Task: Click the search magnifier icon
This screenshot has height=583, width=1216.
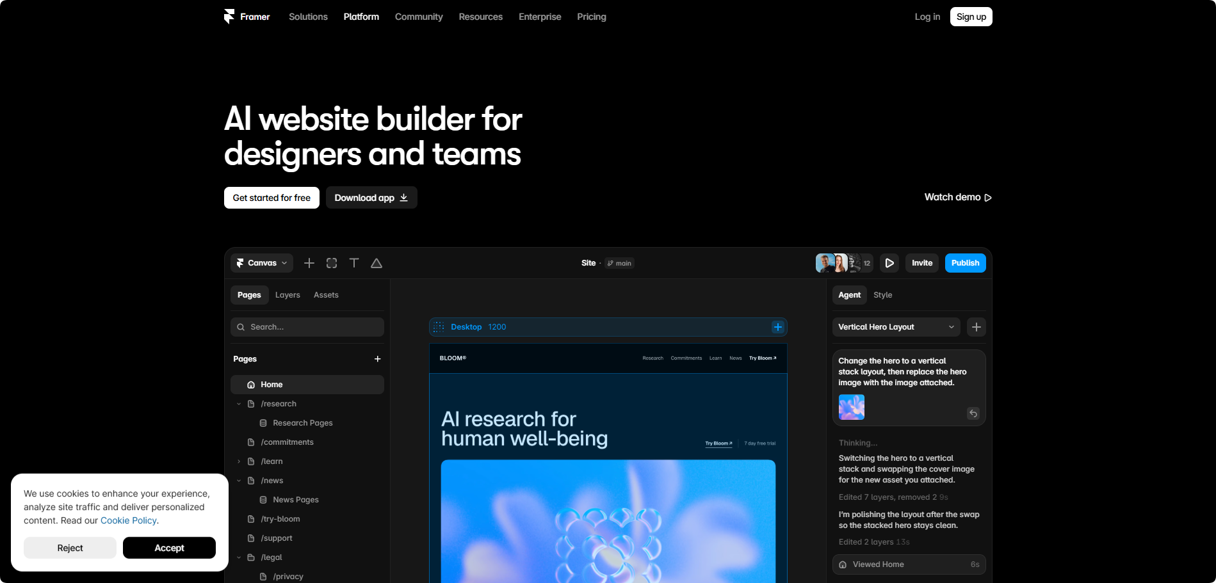Action: pos(241,327)
